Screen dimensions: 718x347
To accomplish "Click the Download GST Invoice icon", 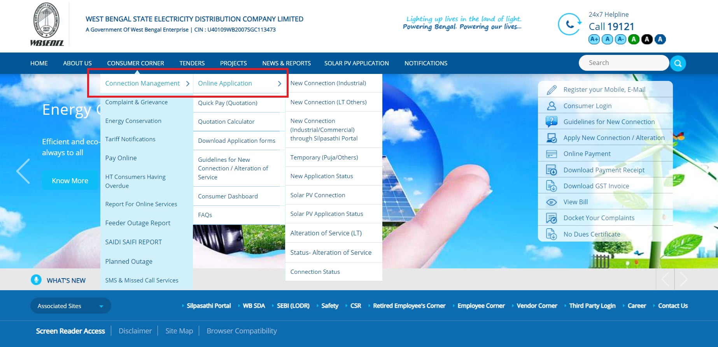I will point(552,186).
